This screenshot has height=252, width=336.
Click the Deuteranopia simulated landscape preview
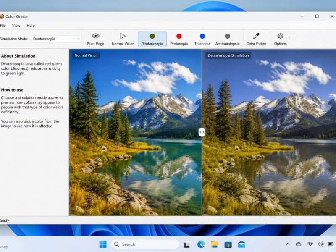click(x=269, y=132)
